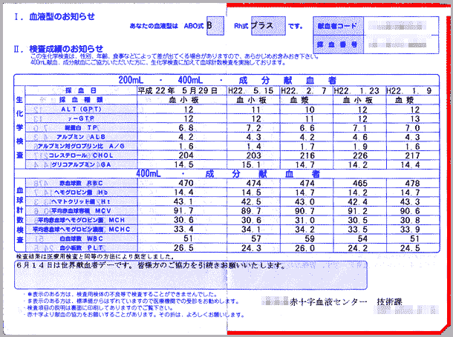
Task: Click the MCV value 89.7
Action: click(x=251, y=211)
